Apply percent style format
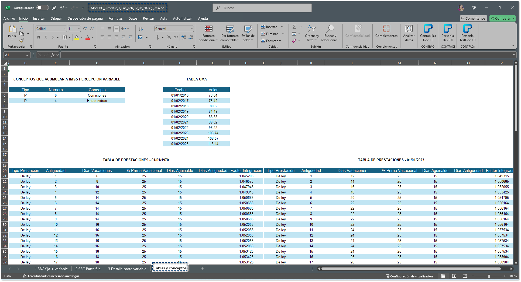The image size is (521, 282). pyautogui.click(x=169, y=37)
